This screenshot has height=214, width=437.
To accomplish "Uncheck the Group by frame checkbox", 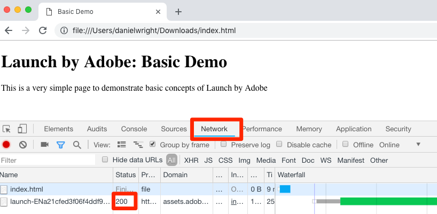I will (152, 144).
